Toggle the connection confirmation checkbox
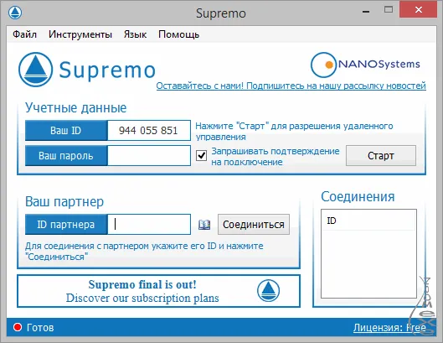 point(201,156)
